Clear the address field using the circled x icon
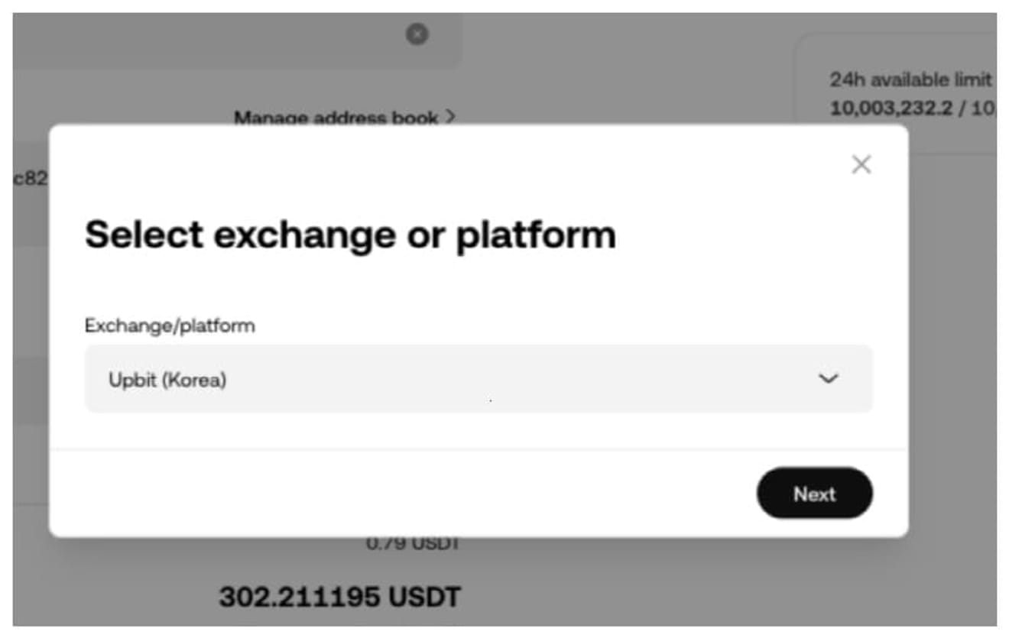This screenshot has width=1009, height=638. click(x=417, y=34)
